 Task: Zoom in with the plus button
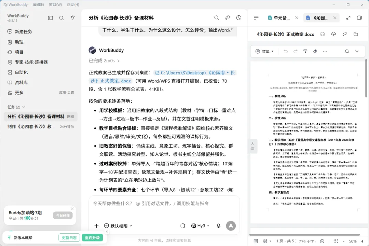tap(362, 241)
